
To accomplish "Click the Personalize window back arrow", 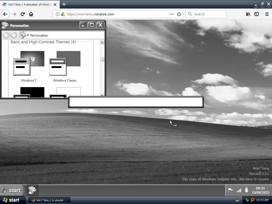I will 6,35.
